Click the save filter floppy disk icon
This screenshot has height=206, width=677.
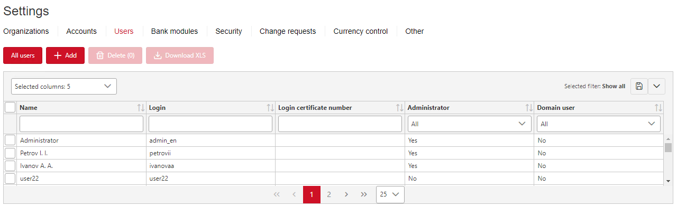pos(639,86)
